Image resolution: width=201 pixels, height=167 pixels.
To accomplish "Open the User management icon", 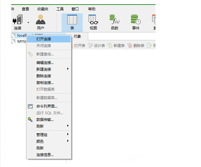I will (x=41, y=20).
